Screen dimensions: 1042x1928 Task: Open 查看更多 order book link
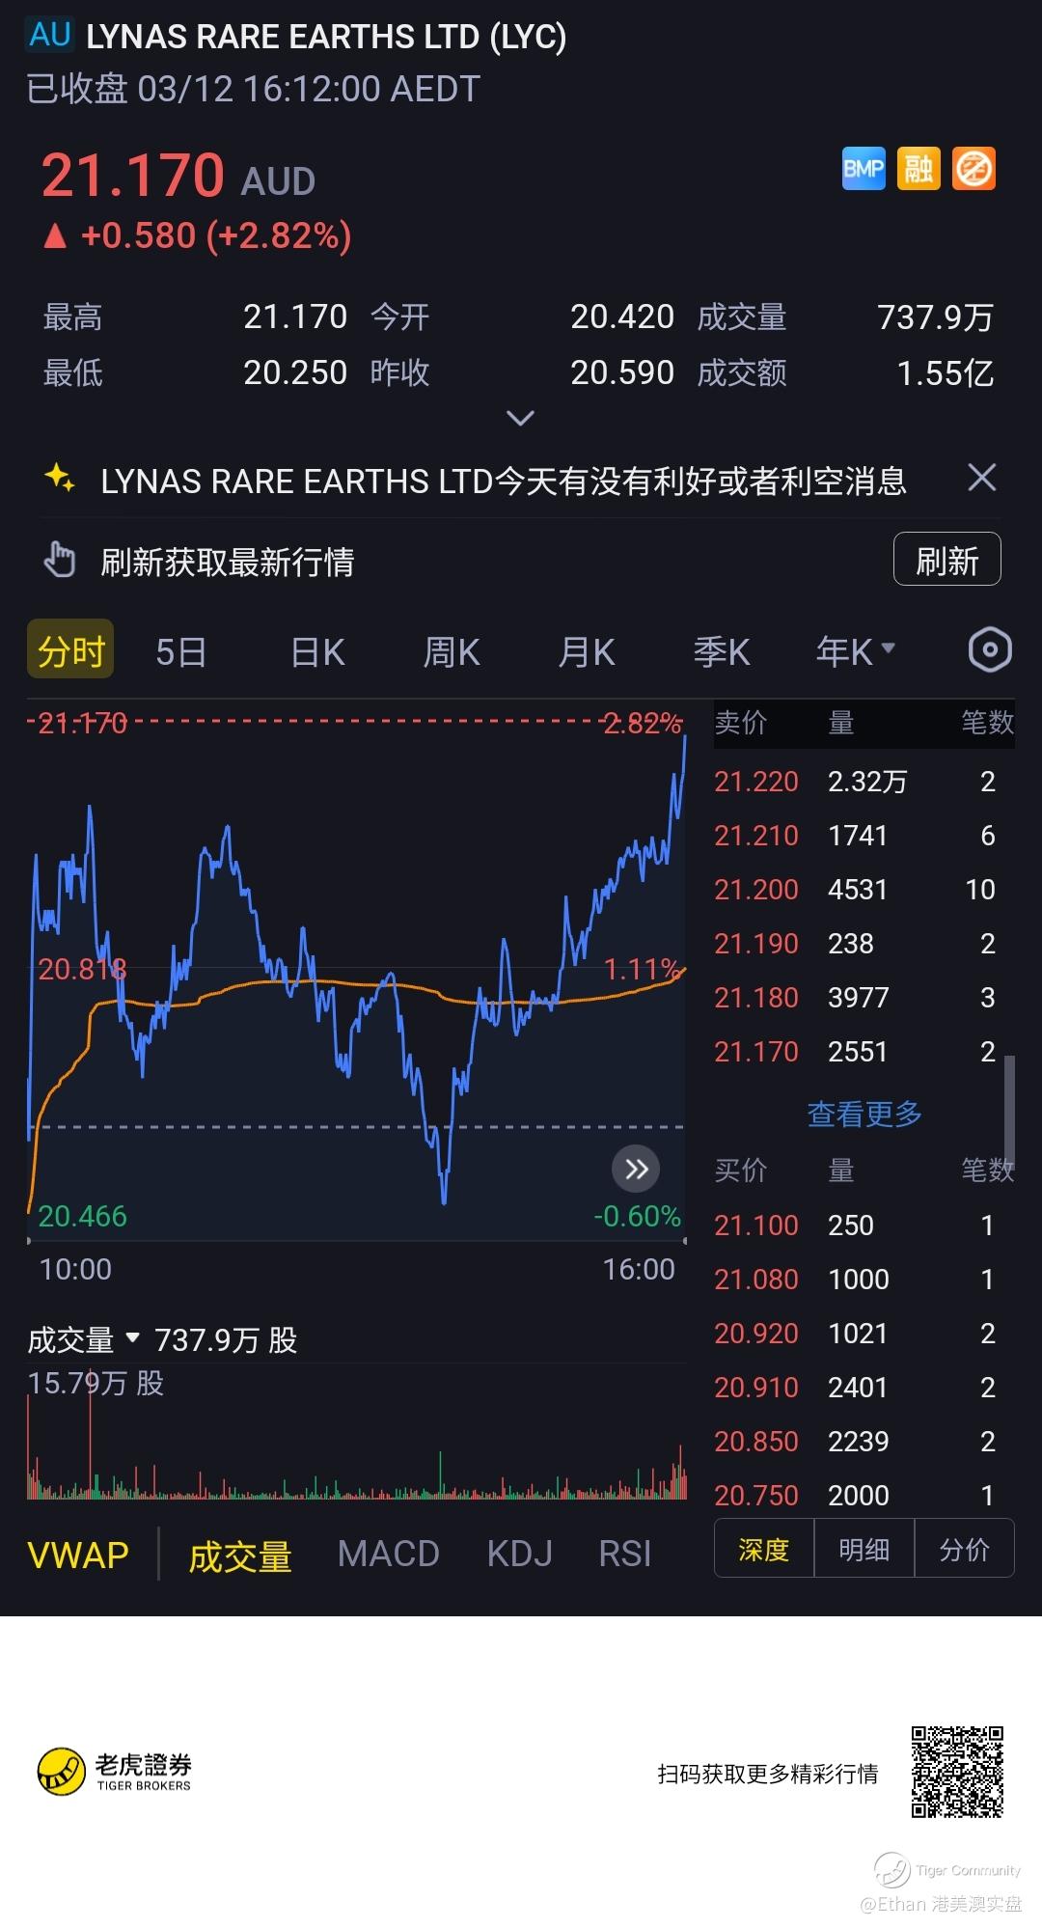point(864,1115)
